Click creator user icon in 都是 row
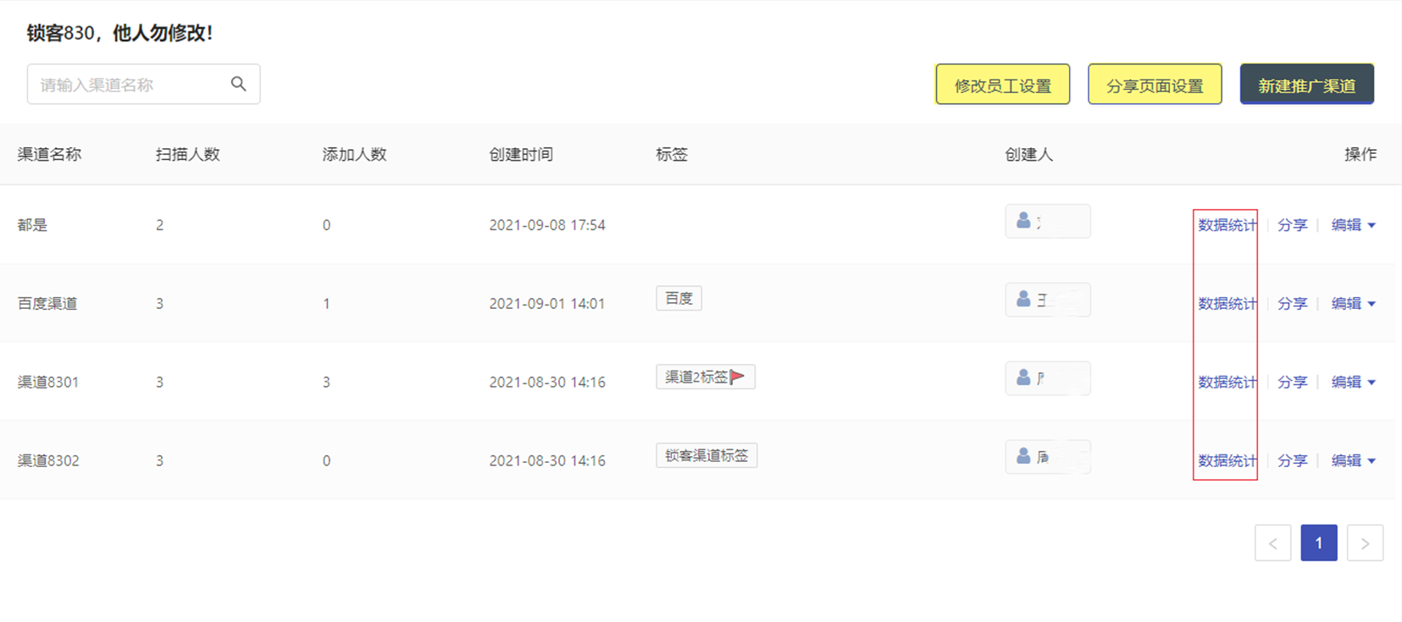1402x622 pixels. click(x=1023, y=221)
